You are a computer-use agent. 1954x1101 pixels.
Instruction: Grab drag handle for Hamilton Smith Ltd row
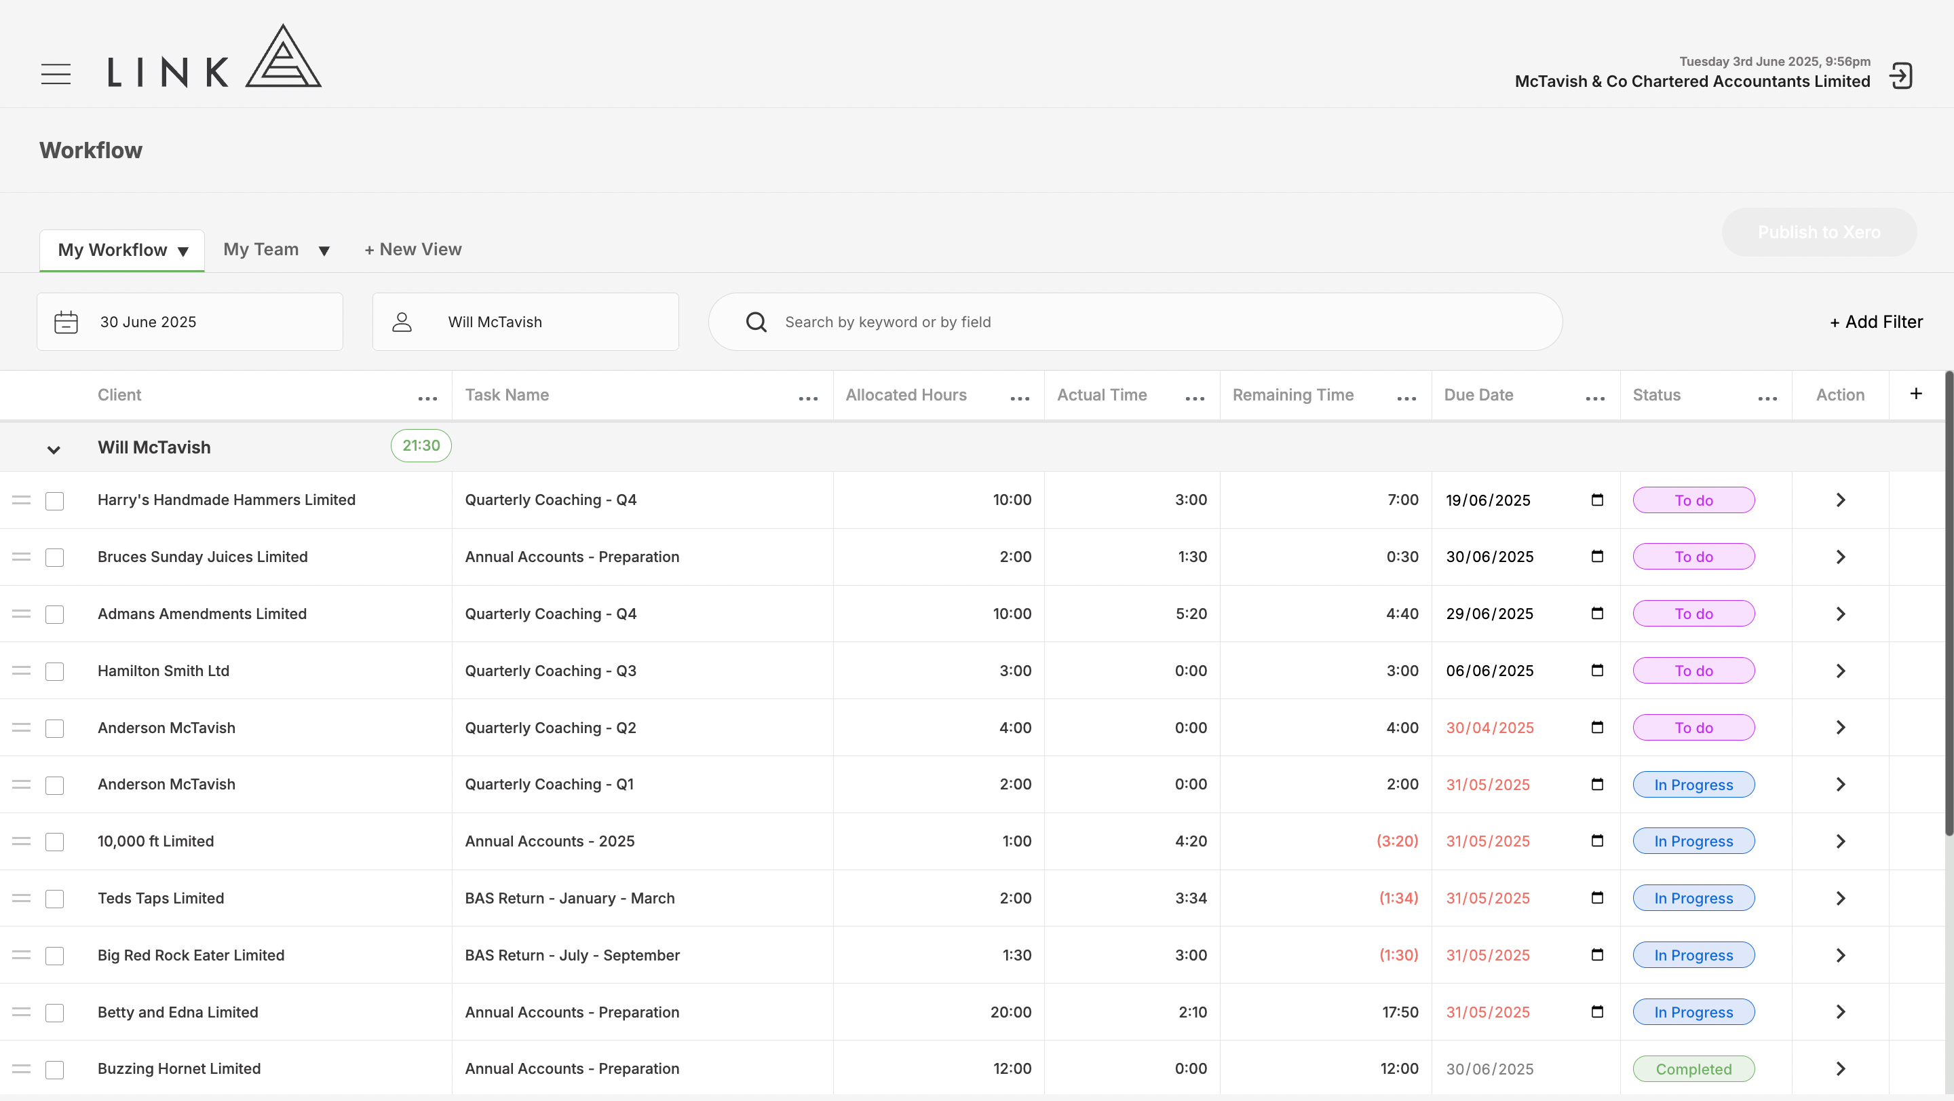[x=21, y=671]
